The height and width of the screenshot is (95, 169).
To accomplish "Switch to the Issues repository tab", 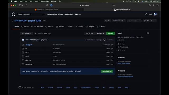I will [25, 27].
